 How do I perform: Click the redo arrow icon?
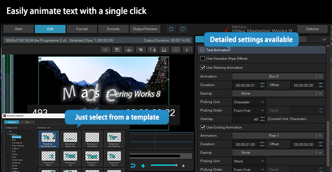[x=183, y=29]
